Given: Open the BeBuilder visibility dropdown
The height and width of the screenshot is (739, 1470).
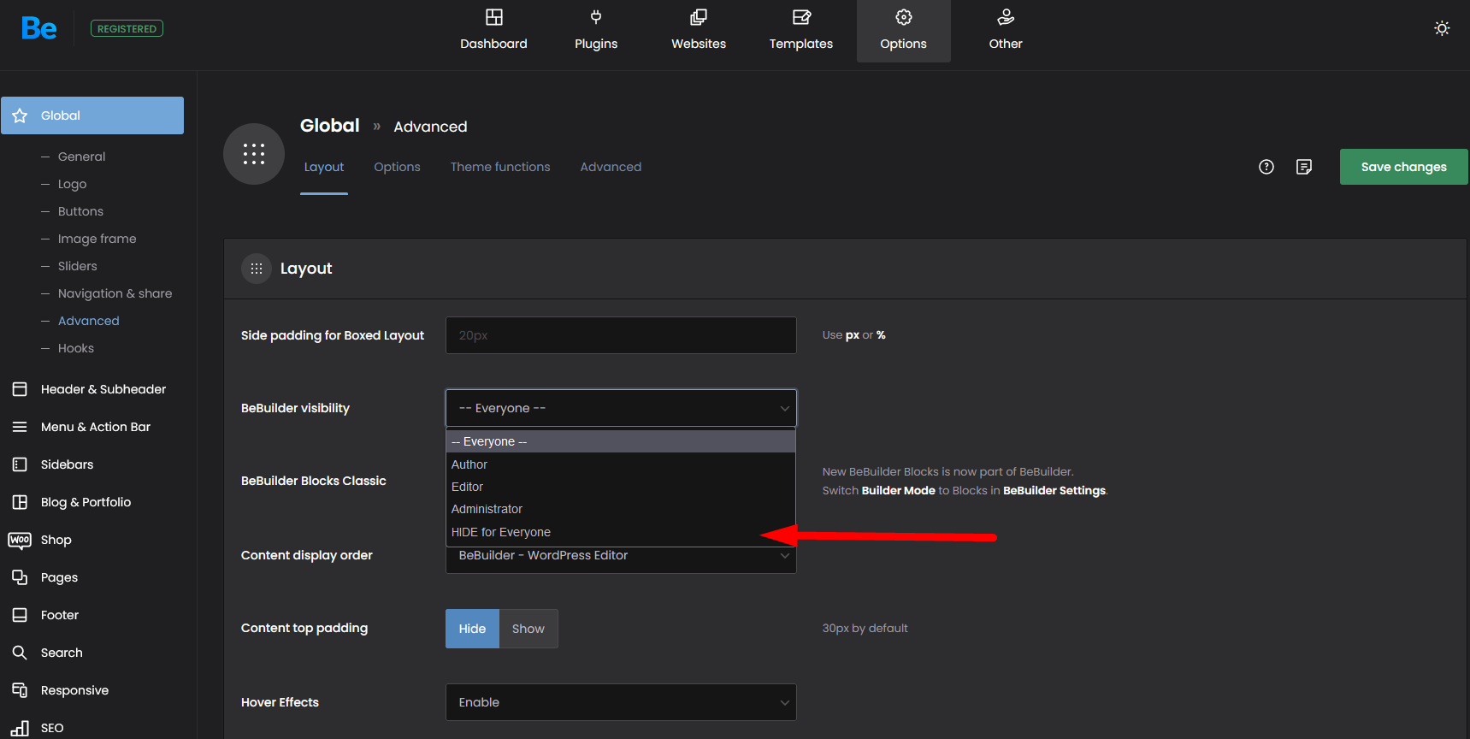Looking at the screenshot, I should pos(621,408).
